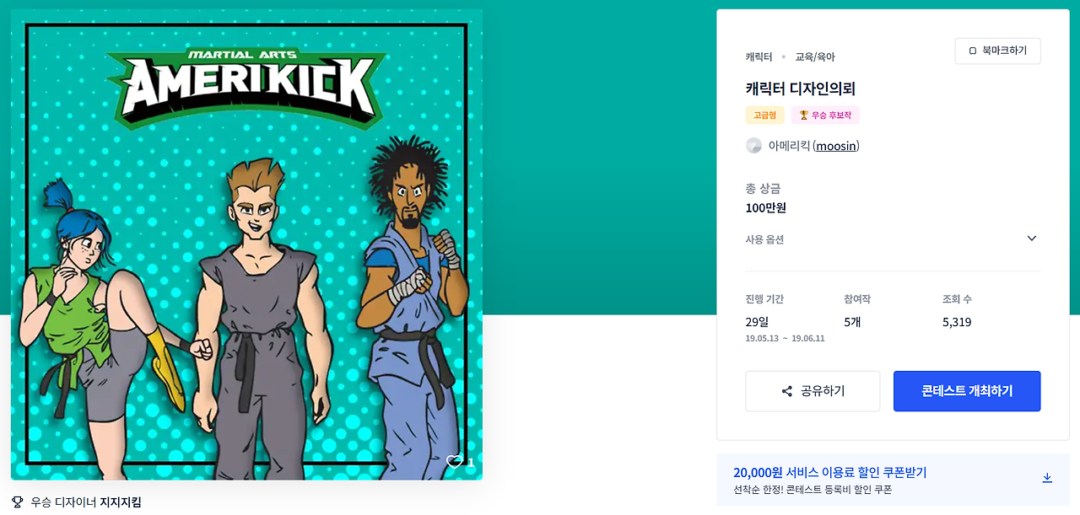The image size is (1080, 515).
Task: Select the 캐릭터 category breadcrumb
Action: tap(759, 57)
